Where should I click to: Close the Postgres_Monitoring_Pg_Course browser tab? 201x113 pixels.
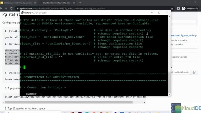[35, 3]
